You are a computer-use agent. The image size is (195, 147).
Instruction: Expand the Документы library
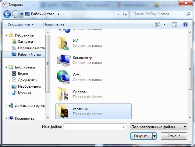click(x=9, y=80)
